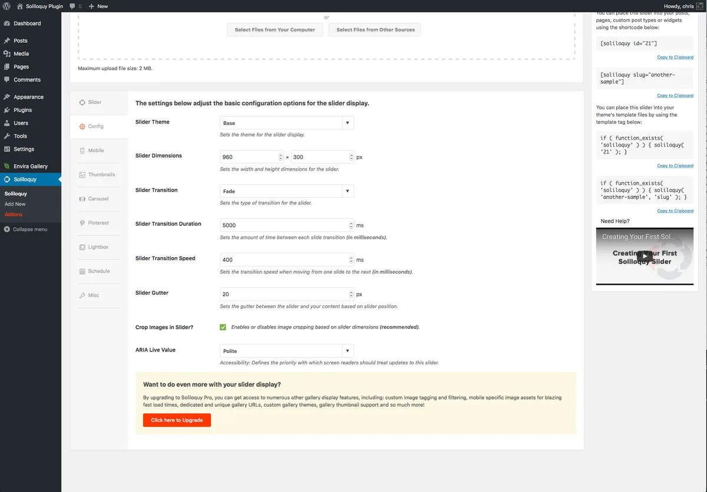Open the site home icon for Soliloquy Plugin
707x492 pixels.
pyautogui.click(x=20, y=6)
